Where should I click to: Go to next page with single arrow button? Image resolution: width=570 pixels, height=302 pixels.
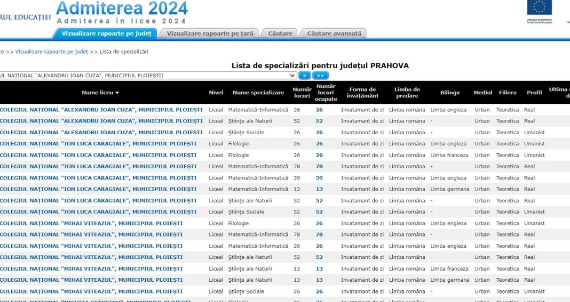305,76
